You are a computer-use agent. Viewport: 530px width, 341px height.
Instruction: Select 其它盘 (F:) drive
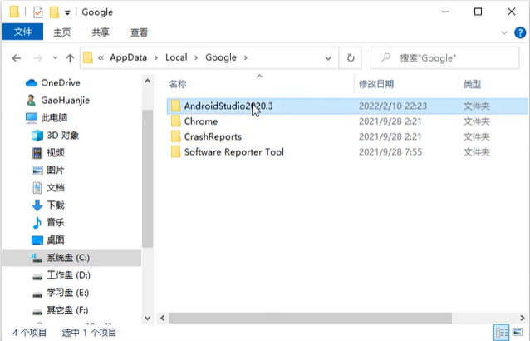point(67,310)
